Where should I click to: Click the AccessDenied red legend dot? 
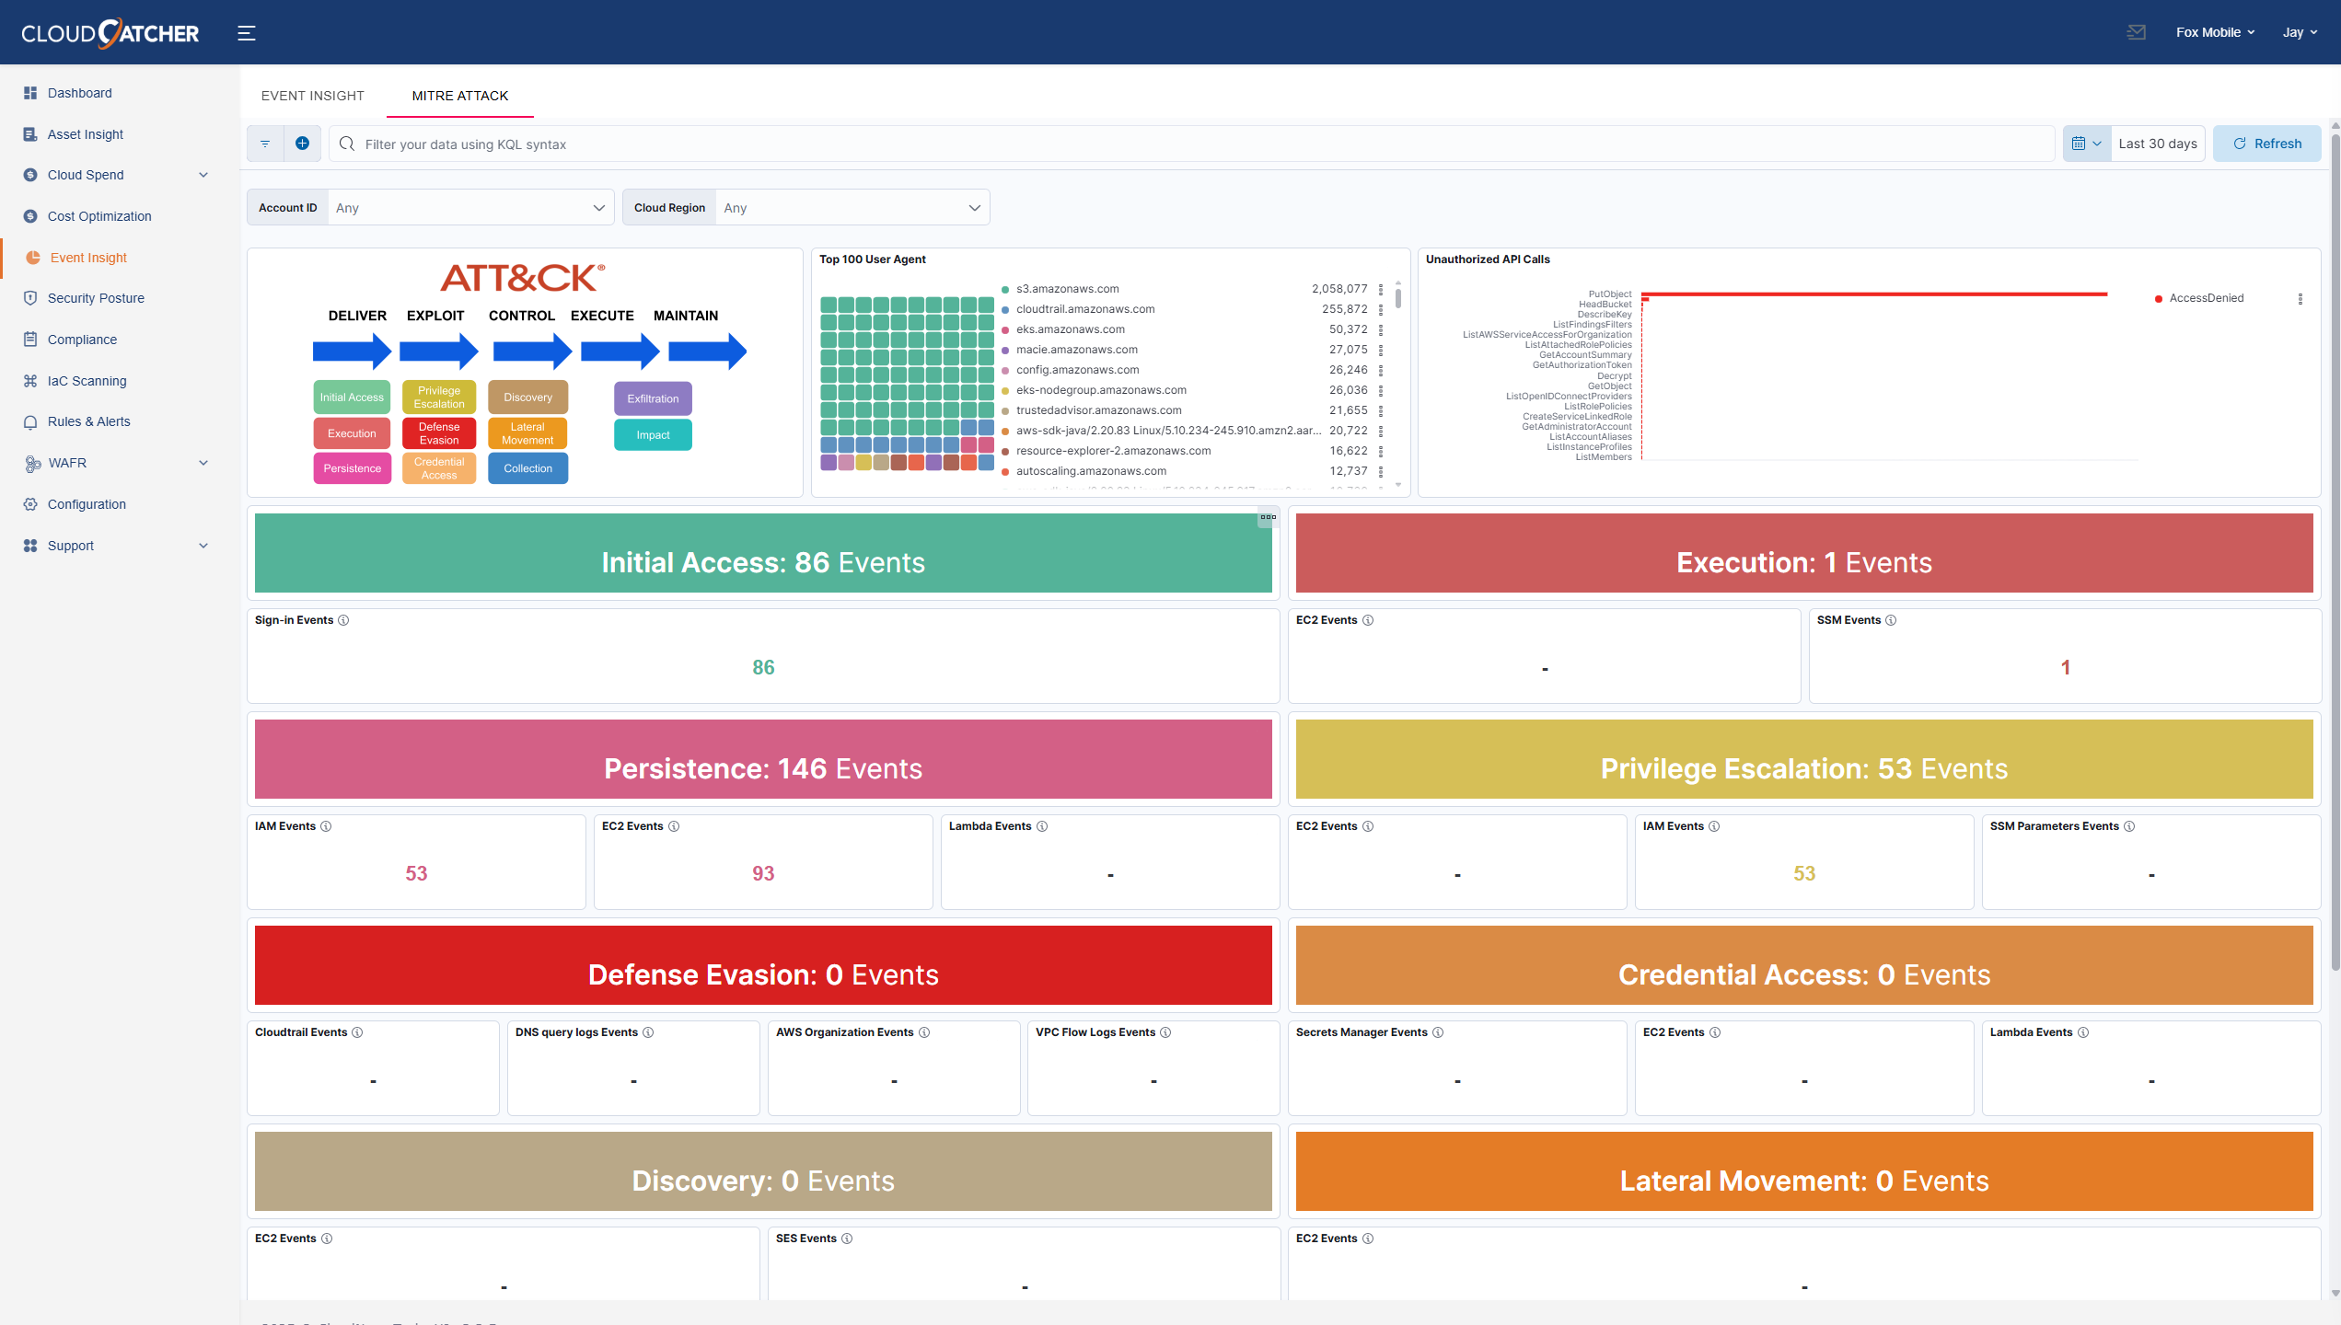point(2158,299)
